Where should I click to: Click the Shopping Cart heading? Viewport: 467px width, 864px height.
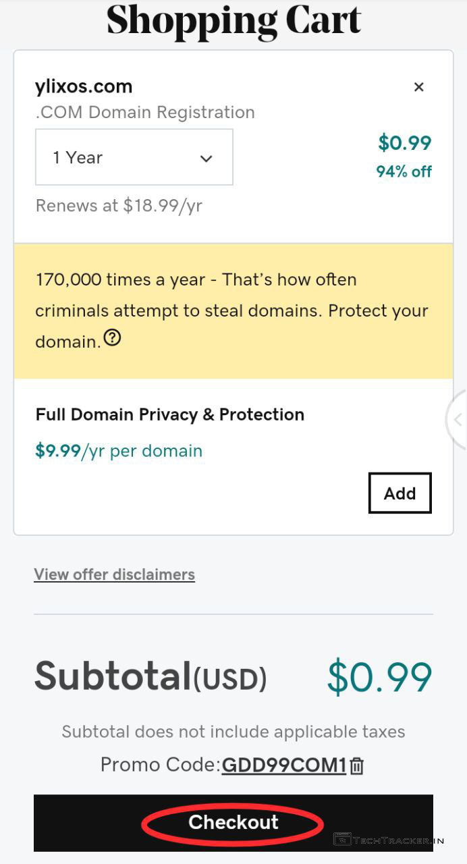(233, 20)
